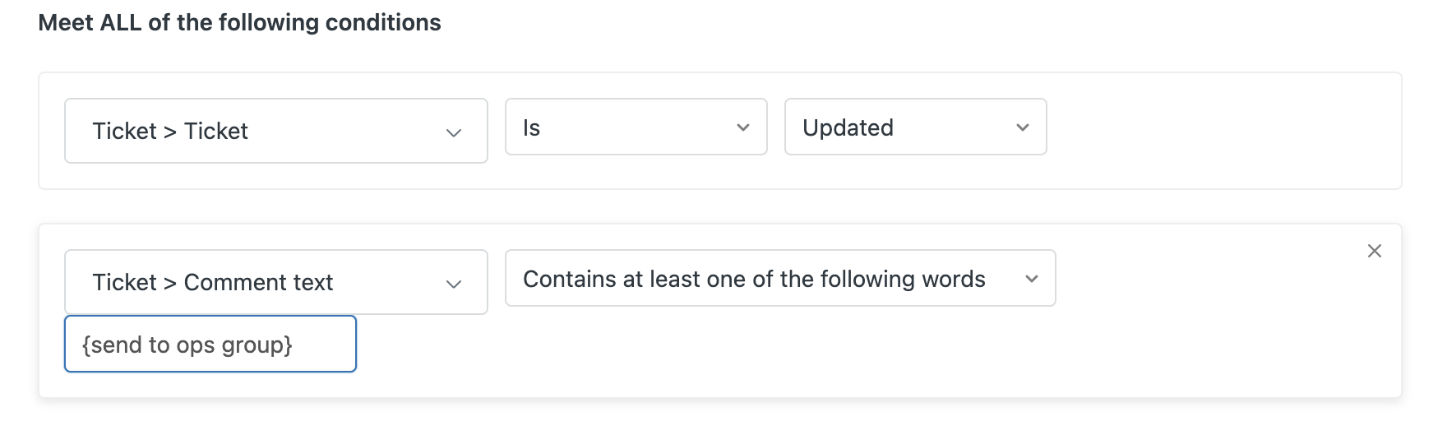This screenshot has width=1447, height=421.
Task: Open the Ticket > Comment text dropdown
Action: pyautogui.click(x=275, y=282)
